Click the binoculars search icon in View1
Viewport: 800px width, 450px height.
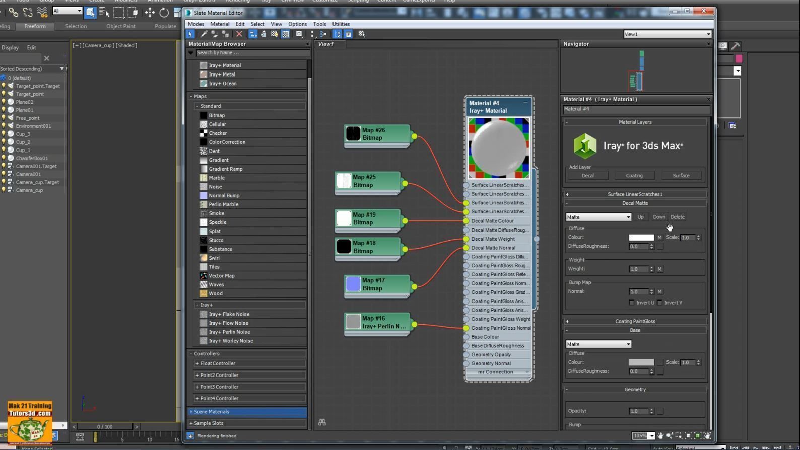click(x=322, y=422)
